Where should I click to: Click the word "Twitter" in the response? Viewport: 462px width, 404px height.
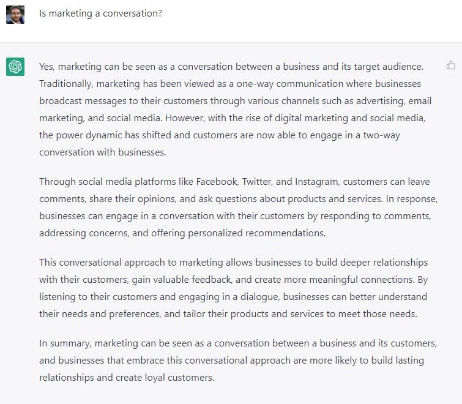tap(258, 182)
